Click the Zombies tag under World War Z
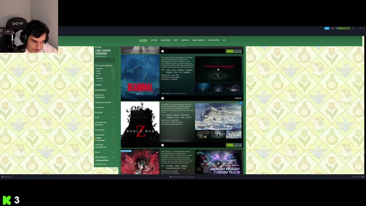 coord(169,115)
